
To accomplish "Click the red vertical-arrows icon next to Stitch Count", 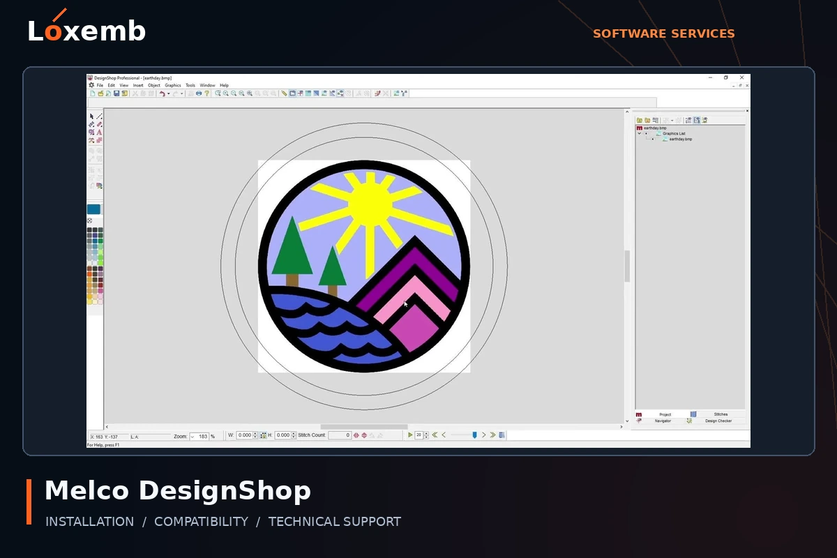I will [x=364, y=435].
